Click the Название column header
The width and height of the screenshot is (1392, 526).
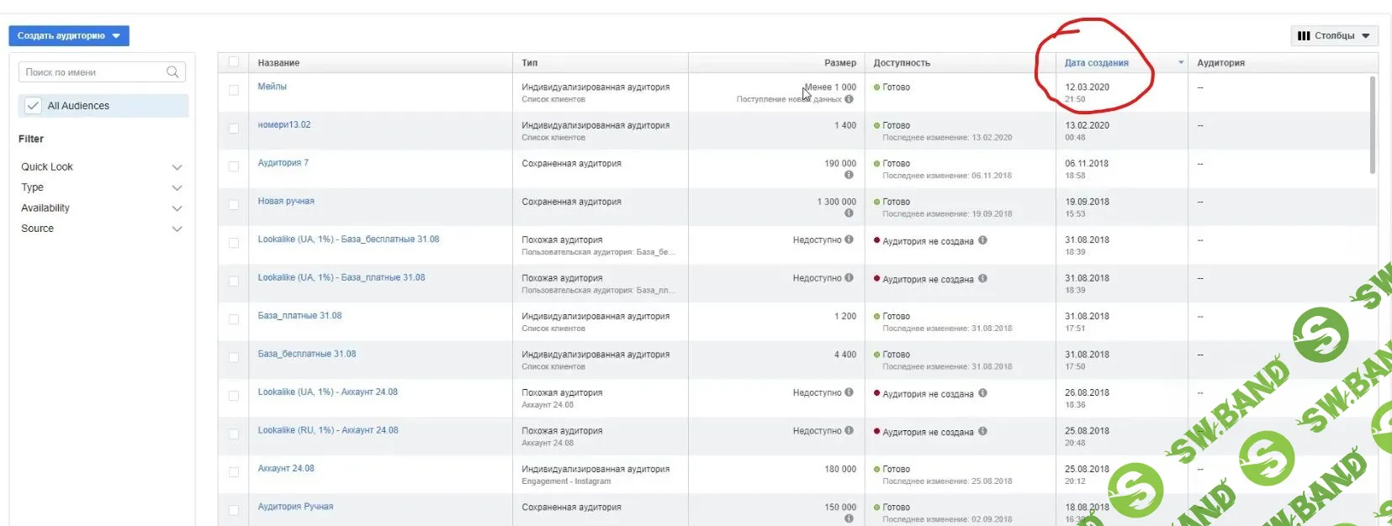278,63
